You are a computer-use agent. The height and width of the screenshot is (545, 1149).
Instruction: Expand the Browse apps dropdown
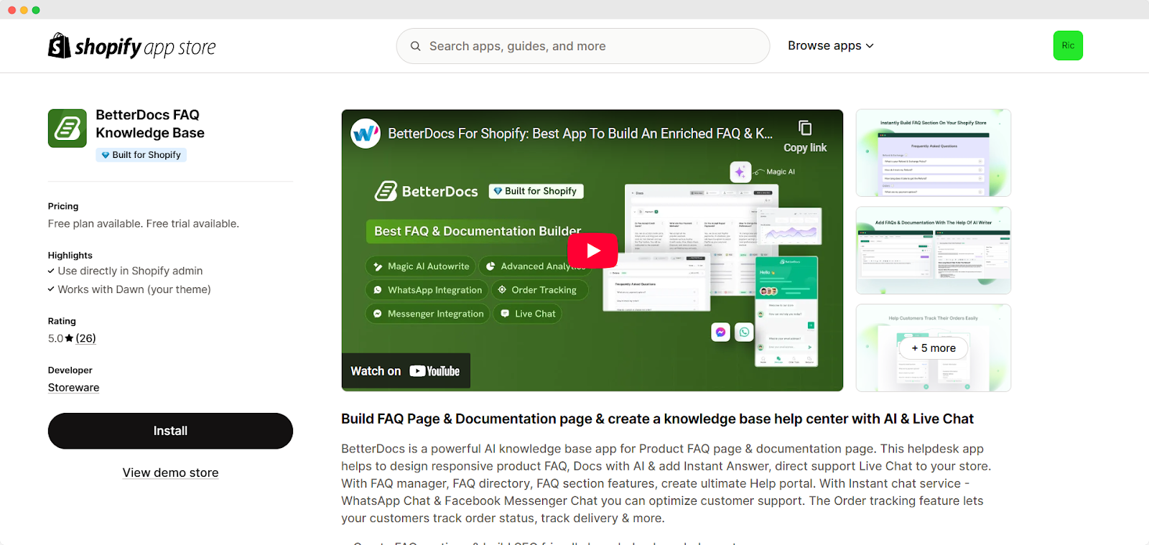(831, 45)
